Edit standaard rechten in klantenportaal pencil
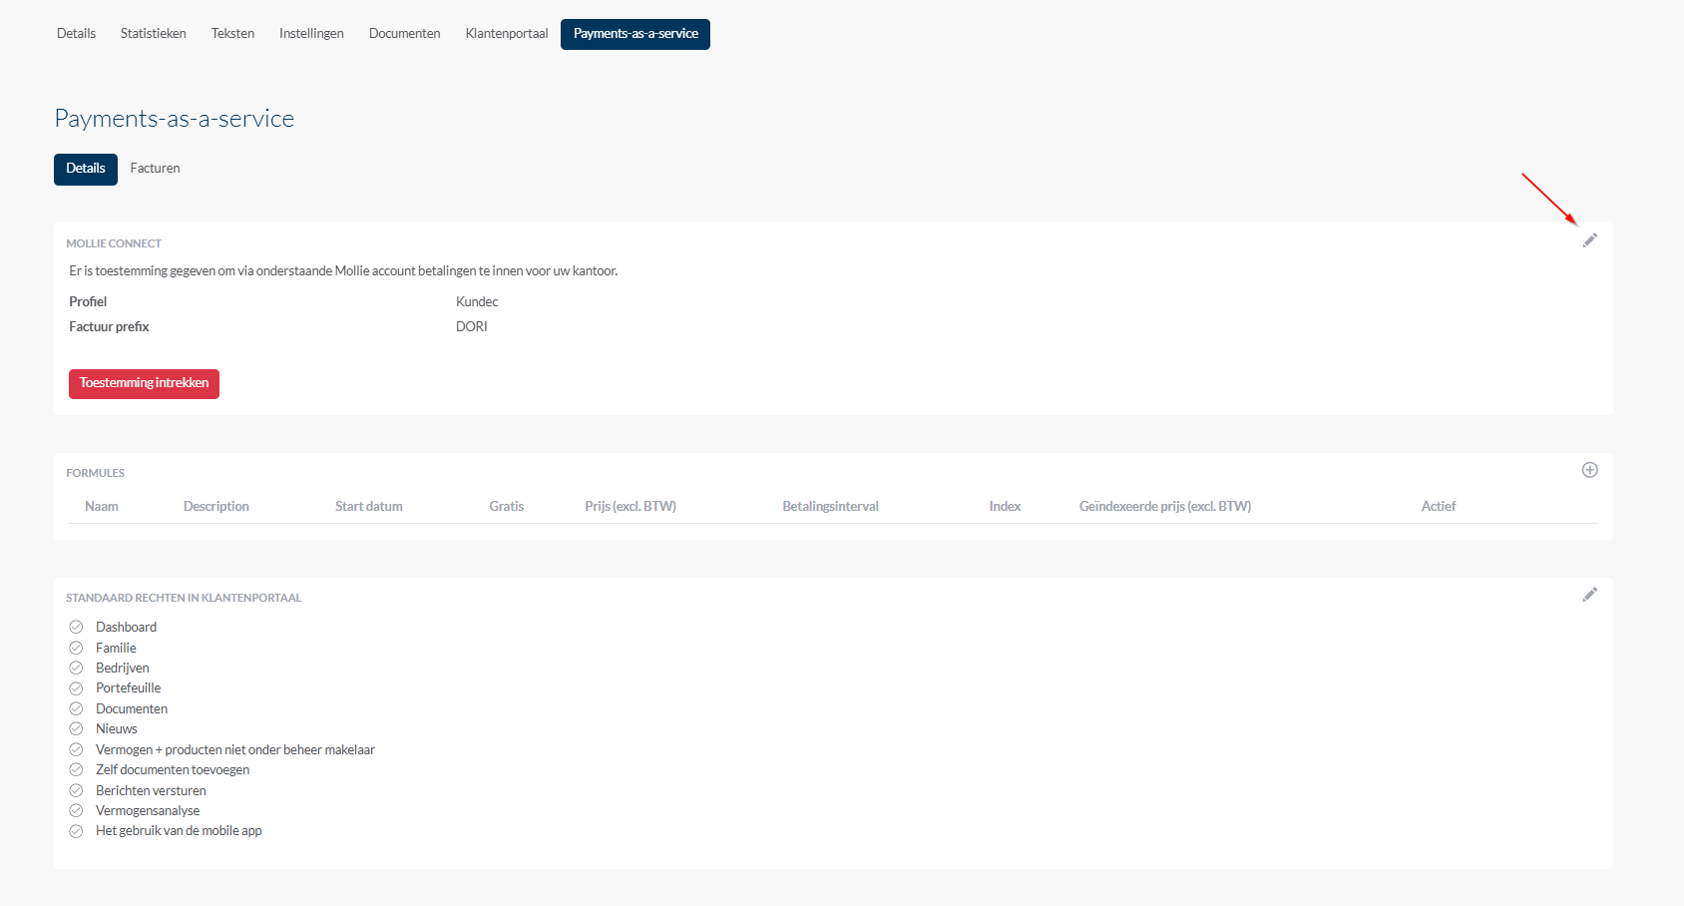 [x=1589, y=595]
